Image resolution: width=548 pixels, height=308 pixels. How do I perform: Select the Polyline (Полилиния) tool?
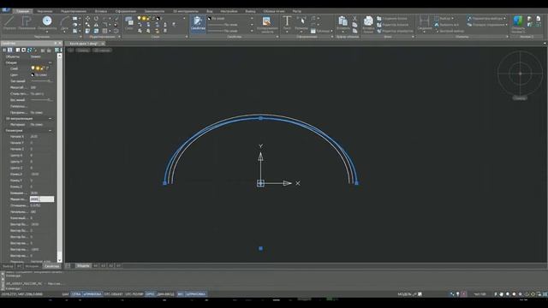(27, 23)
